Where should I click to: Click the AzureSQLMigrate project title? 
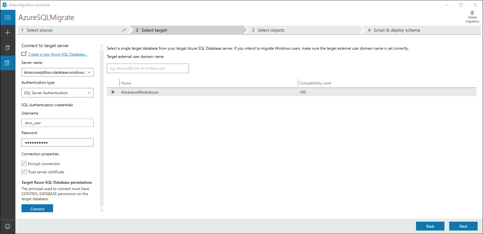pos(46,17)
